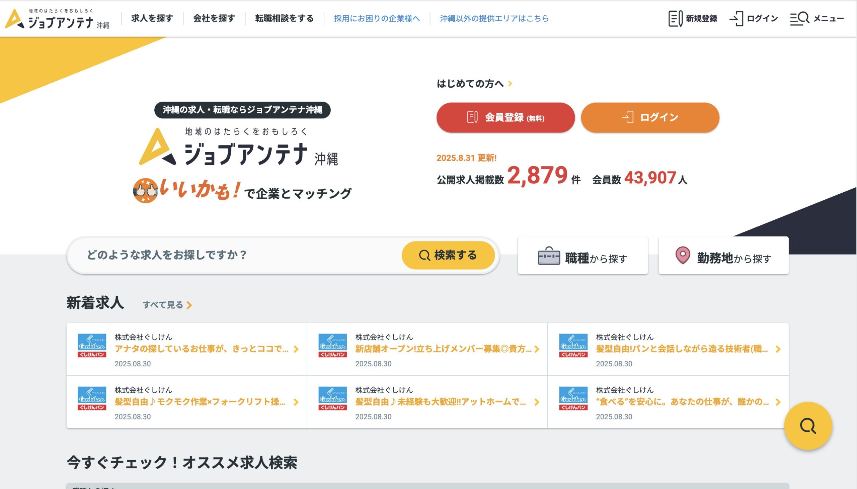
Task: Expand はじめての方へ chevron link
Action: 510,84
